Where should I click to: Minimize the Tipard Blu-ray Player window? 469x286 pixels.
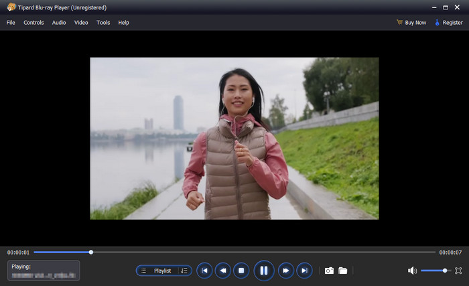(434, 7)
